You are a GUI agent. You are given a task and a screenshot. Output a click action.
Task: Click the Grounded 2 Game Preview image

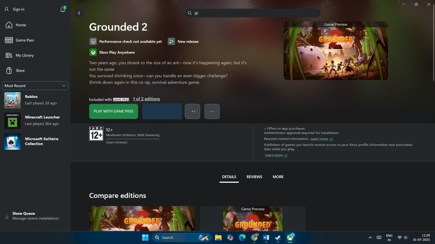(336, 51)
